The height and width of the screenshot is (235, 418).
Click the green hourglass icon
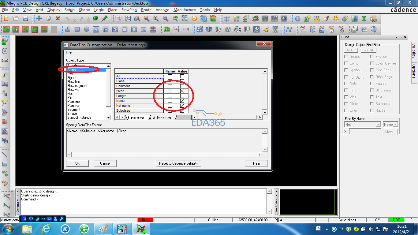[364, 18]
